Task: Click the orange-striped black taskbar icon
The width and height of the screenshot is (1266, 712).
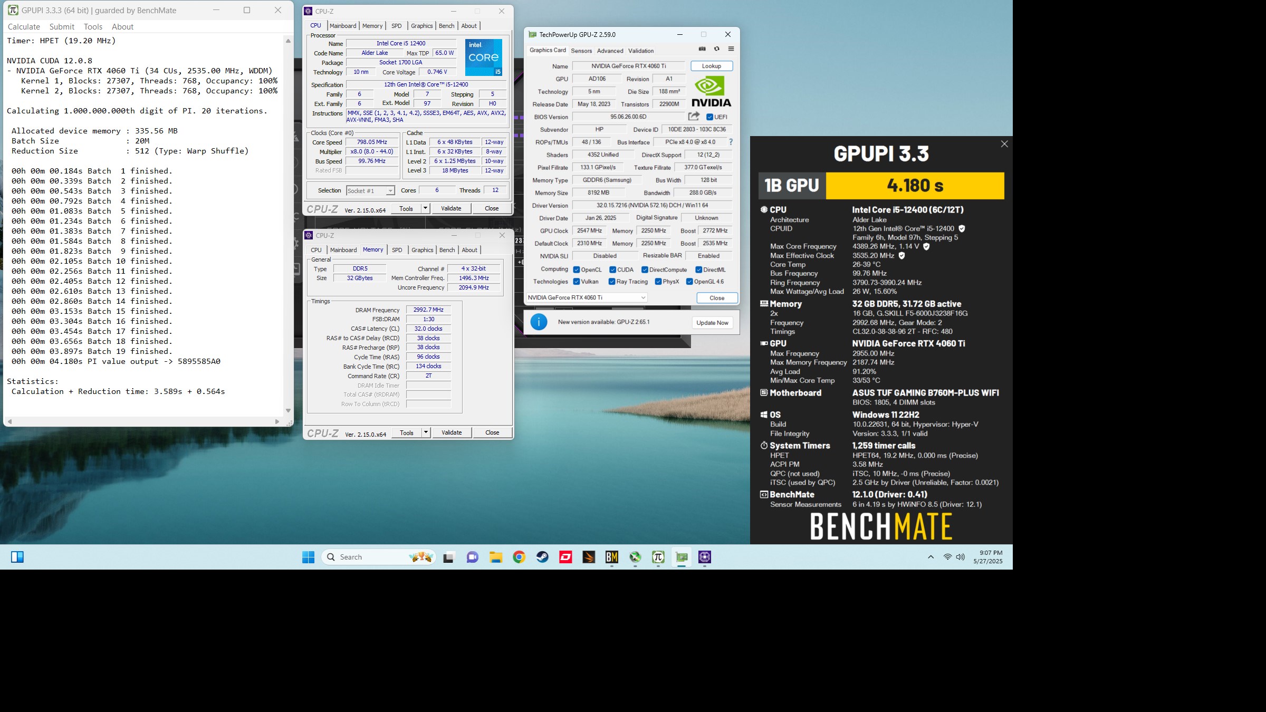Action: (x=589, y=557)
